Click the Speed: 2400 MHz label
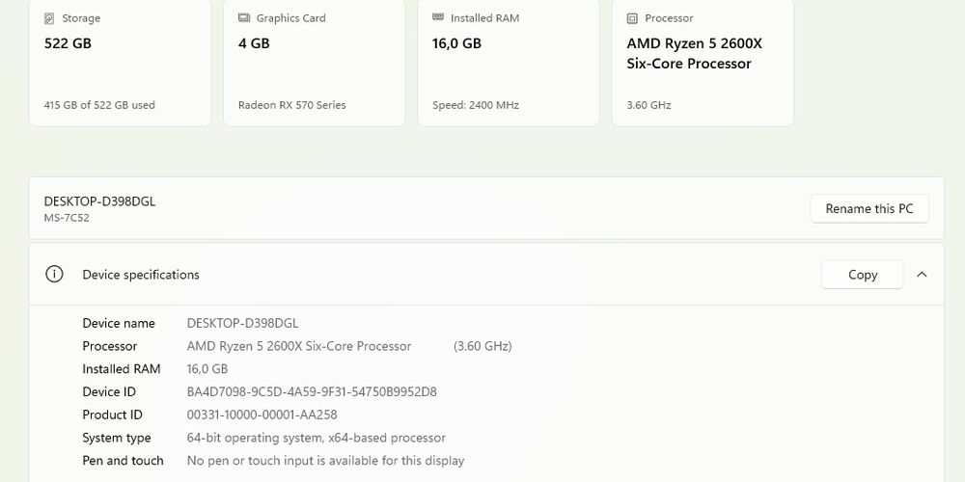The image size is (965, 482). [x=475, y=105]
